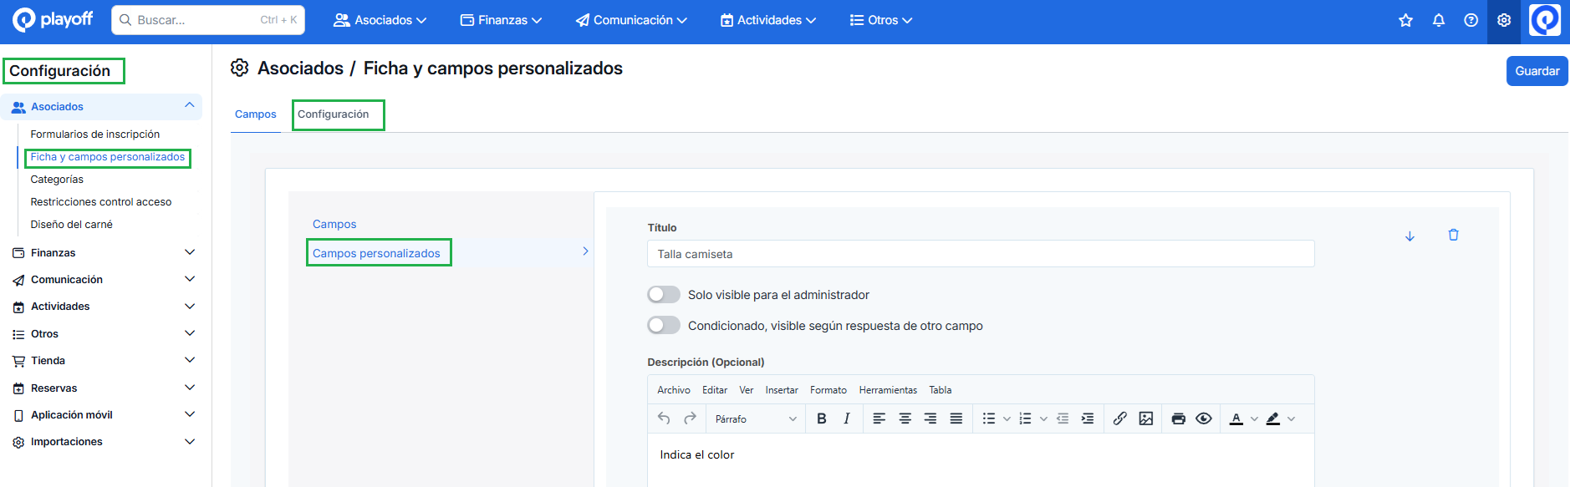Viewport: 1570px width, 487px height.
Task: Select Campos in the left panel
Action: pos(334,224)
